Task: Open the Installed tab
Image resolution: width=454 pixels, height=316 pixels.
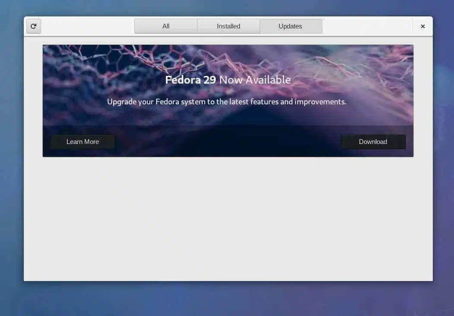Action: click(x=229, y=26)
